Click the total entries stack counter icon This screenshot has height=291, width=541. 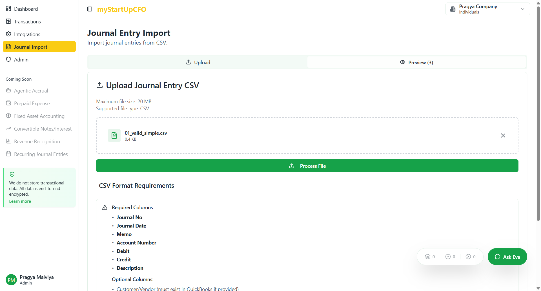(428, 256)
